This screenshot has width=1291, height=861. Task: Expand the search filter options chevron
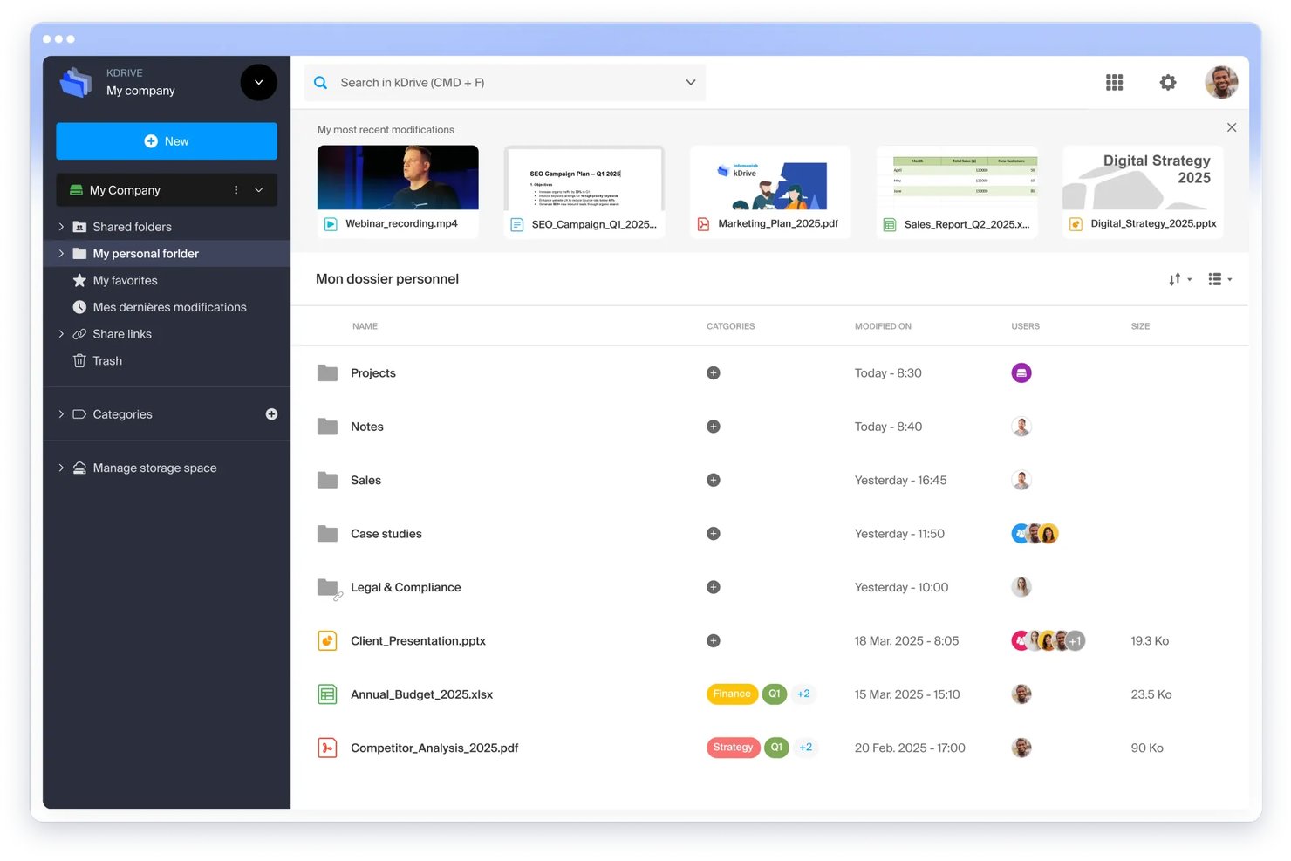coord(691,82)
